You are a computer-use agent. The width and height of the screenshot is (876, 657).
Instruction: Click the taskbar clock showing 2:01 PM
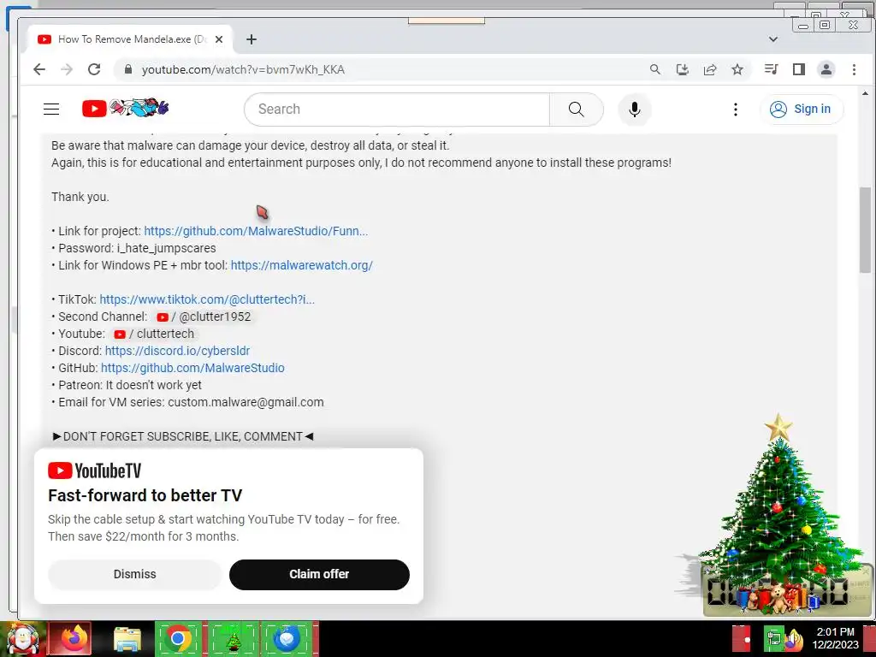pyautogui.click(x=835, y=637)
